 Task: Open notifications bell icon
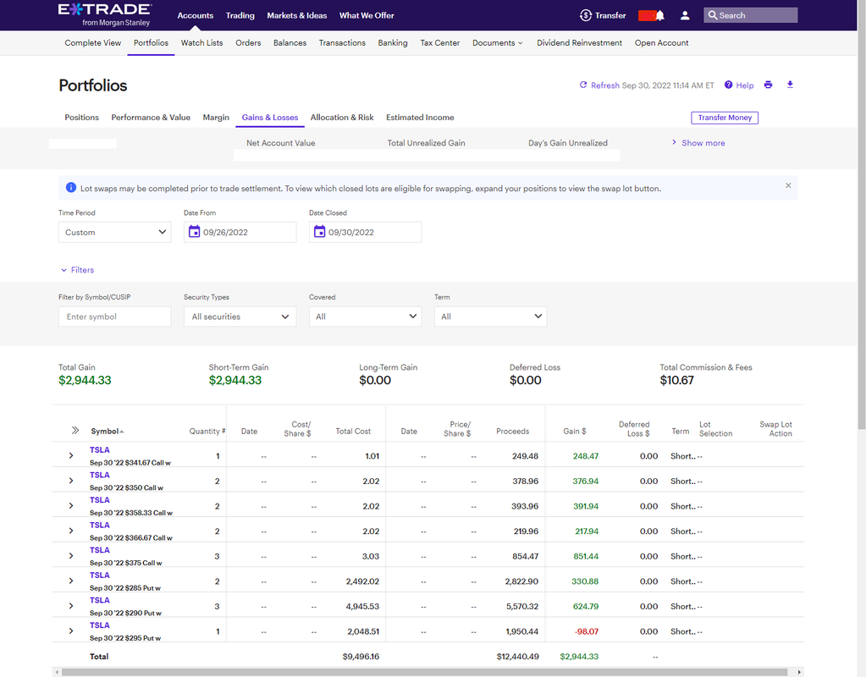[x=659, y=15]
